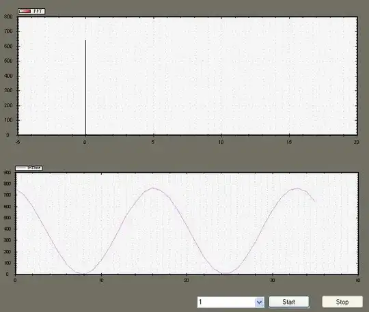Image resolution: width=369 pixels, height=312 pixels.
Task: Click the top of the FFT spike line
Action: (x=85, y=41)
